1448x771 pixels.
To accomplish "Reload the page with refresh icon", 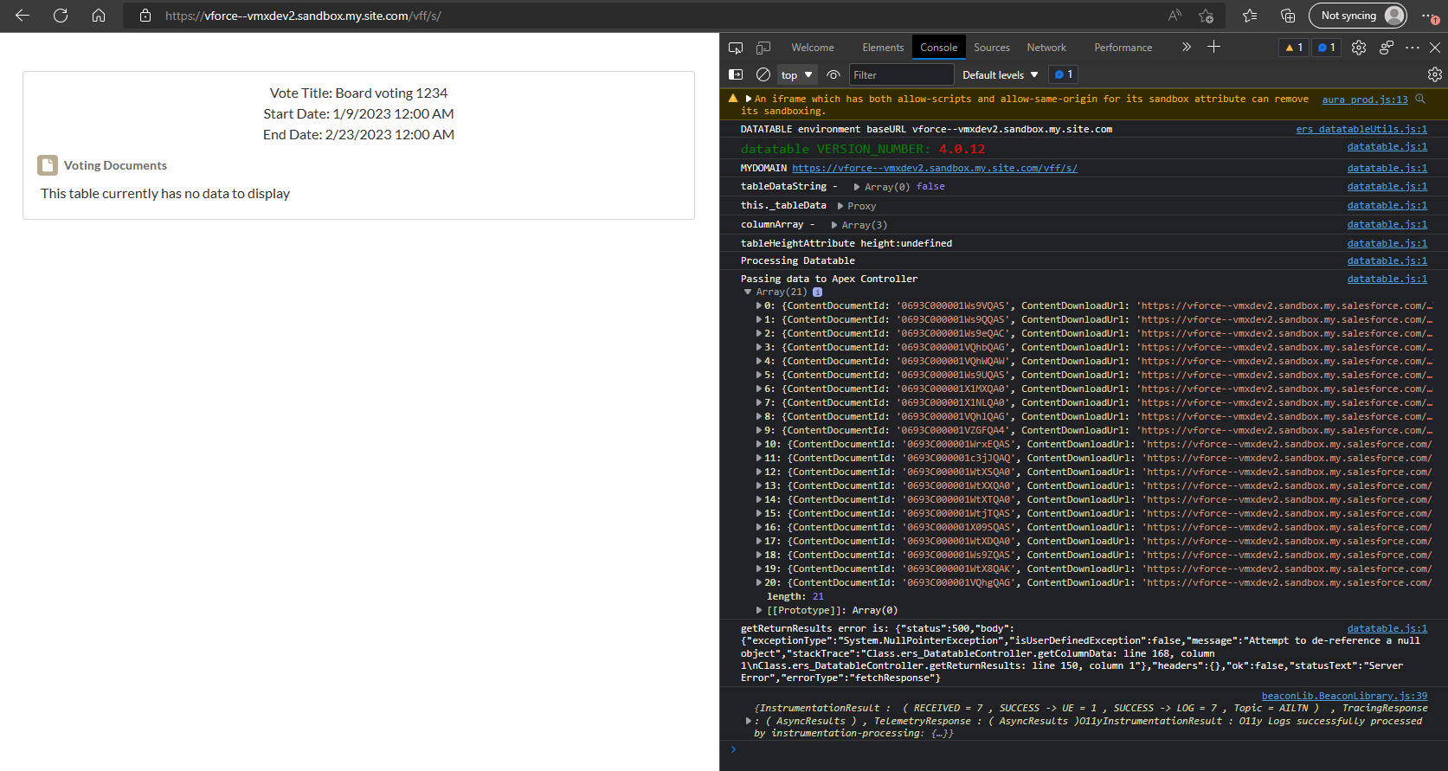I will pos(61,16).
